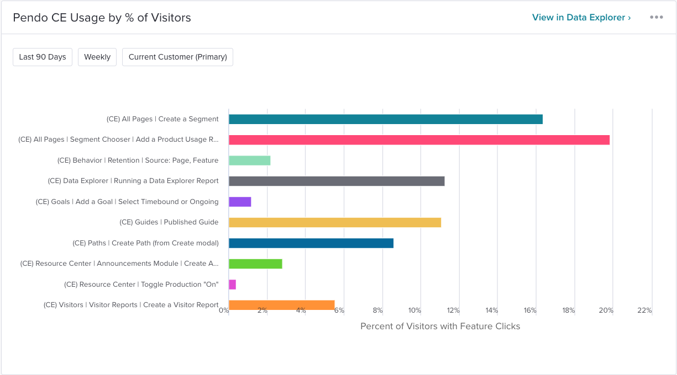
Task: Click the 'Pendo CE Usage by % of Visitors' title
Action: pyautogui.click(x=102, y=18)
